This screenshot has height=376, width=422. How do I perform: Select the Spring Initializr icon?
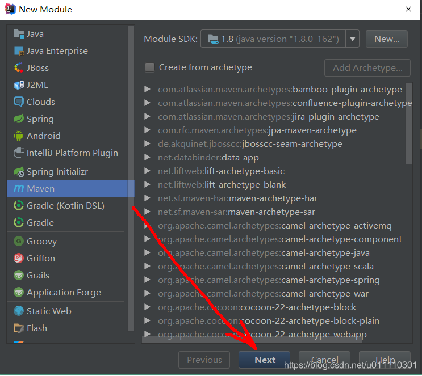tap(19, 171)
